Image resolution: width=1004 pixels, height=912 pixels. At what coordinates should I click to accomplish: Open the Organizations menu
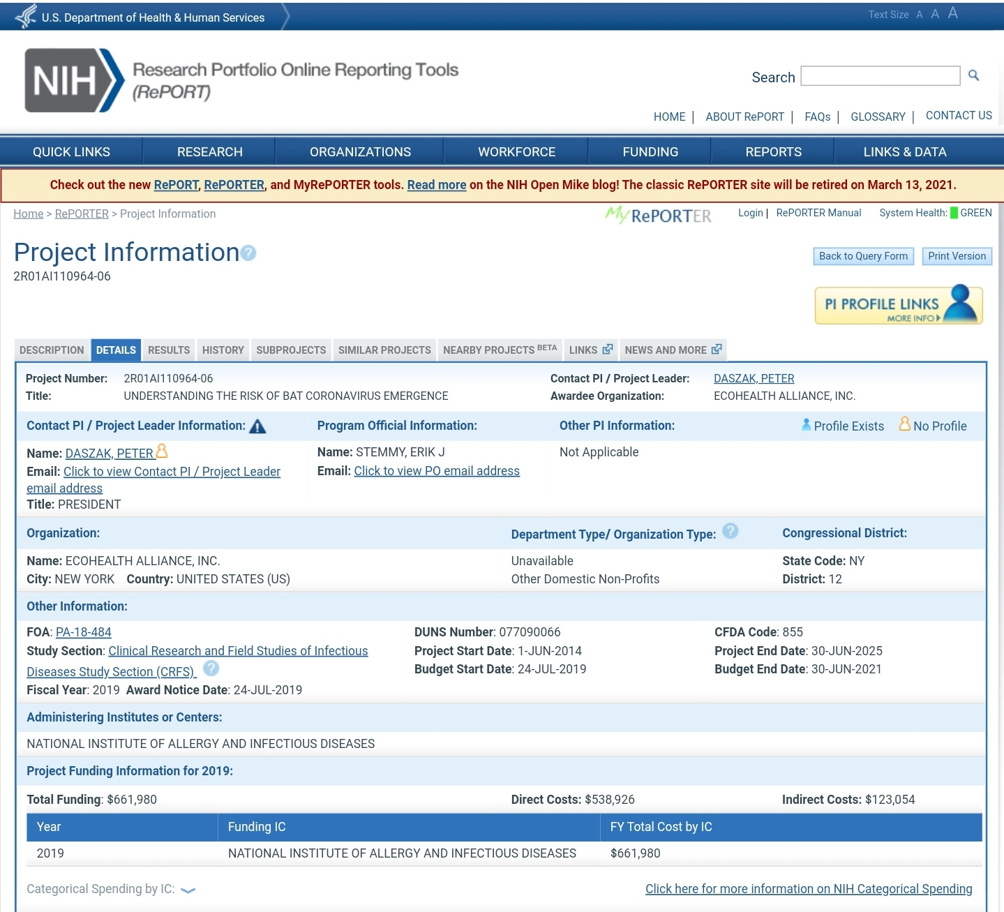[x=360, y=151]
